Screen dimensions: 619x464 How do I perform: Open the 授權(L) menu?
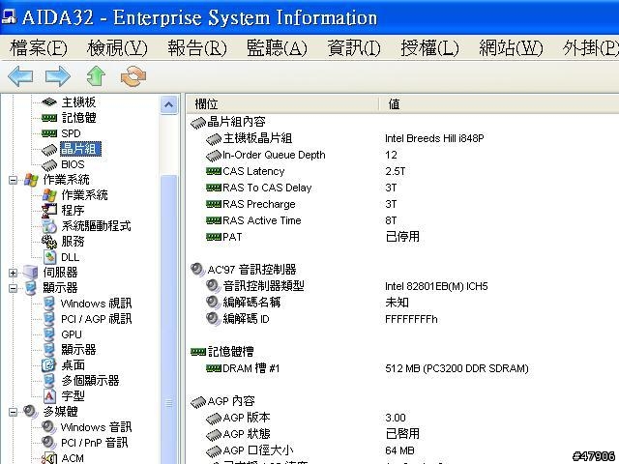click(429, 48)
